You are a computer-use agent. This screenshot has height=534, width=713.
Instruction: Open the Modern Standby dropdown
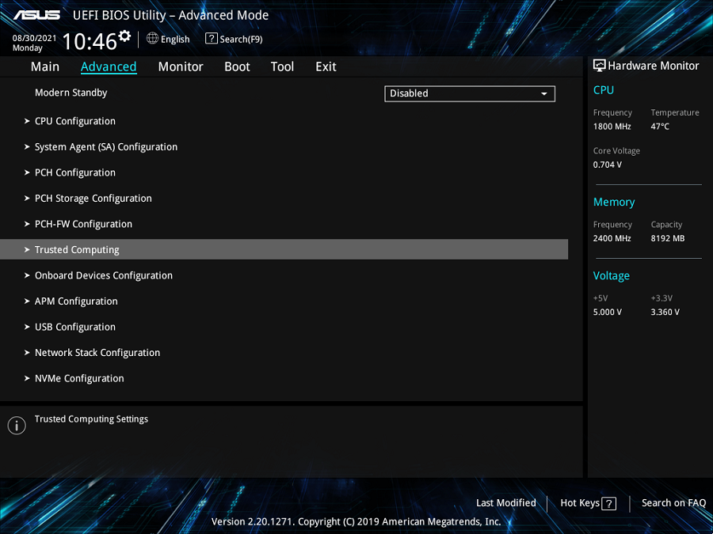coord(470,93)
